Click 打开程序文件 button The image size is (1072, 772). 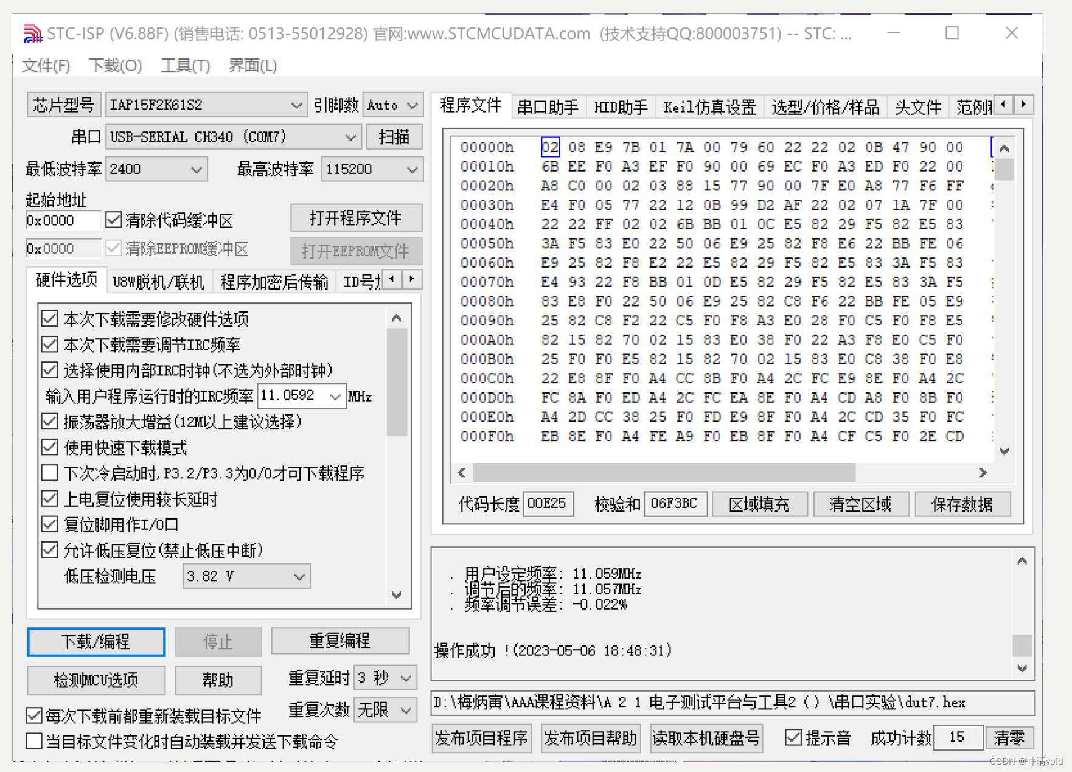[356, 218]
